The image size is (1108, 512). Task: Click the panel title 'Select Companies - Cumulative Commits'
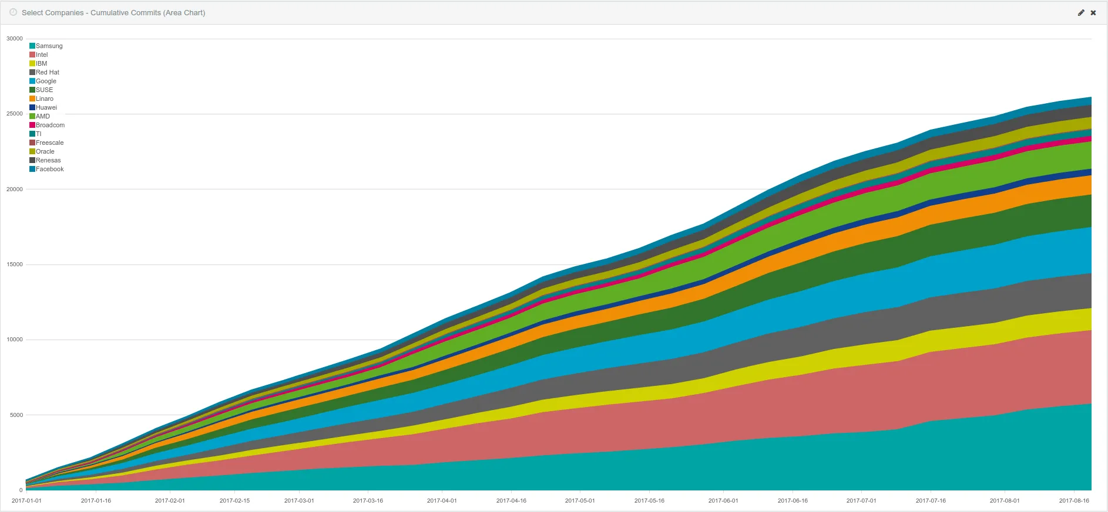coord(113,12)
